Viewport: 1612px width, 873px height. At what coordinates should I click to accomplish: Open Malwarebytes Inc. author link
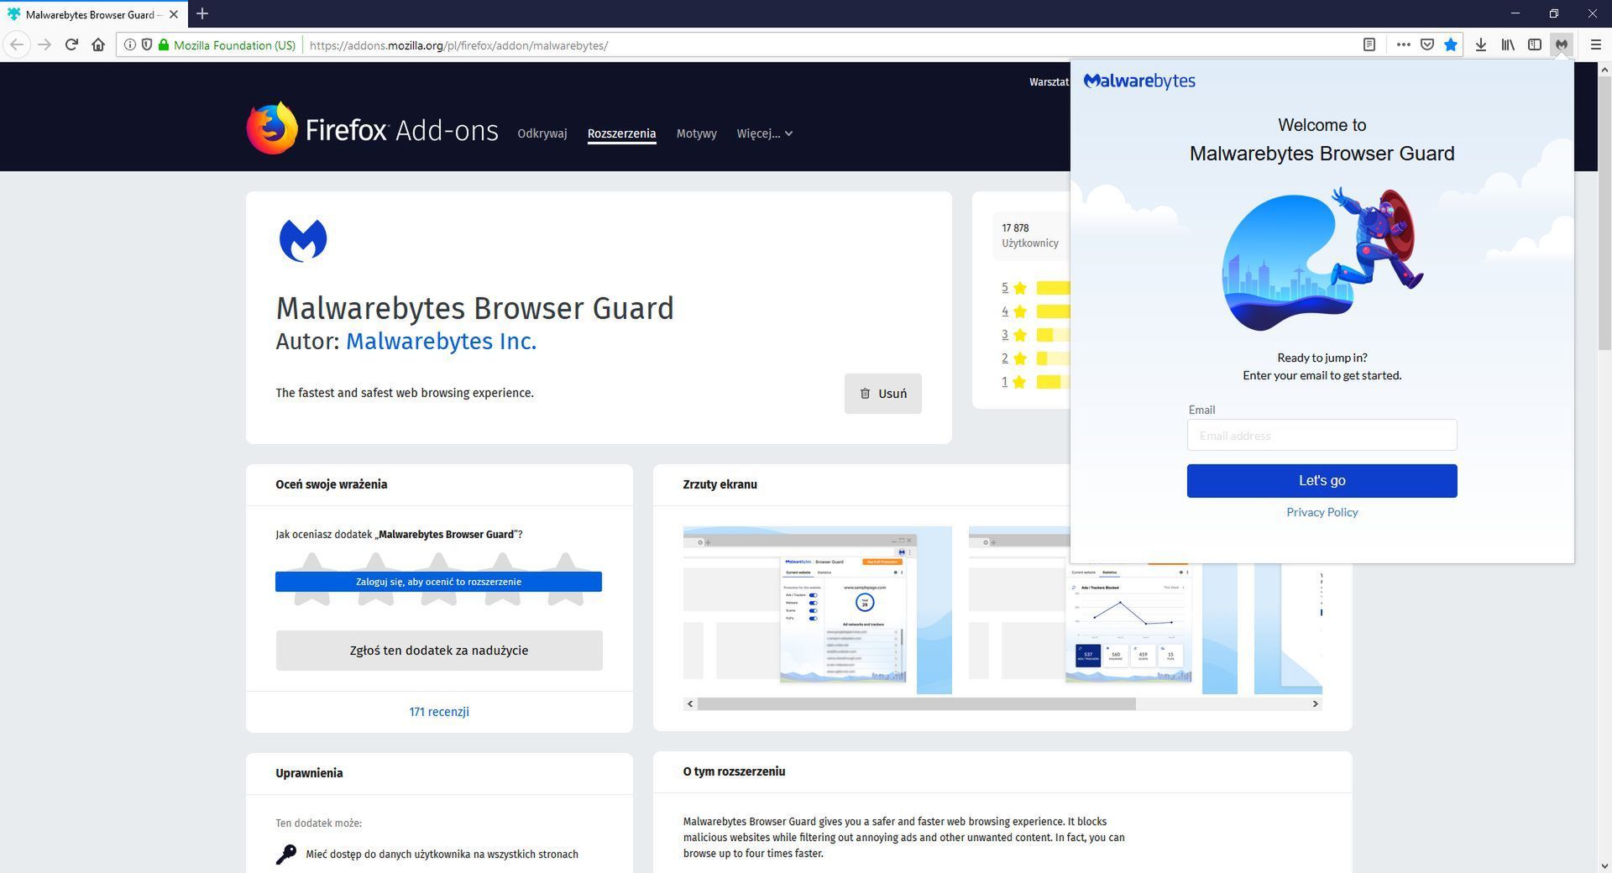(441, 342)
